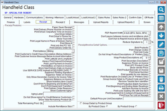Decrease Wrap Product Descriptions at value
Image resolution: width=167 pixels, height=111 pixels.
[149, 58]
